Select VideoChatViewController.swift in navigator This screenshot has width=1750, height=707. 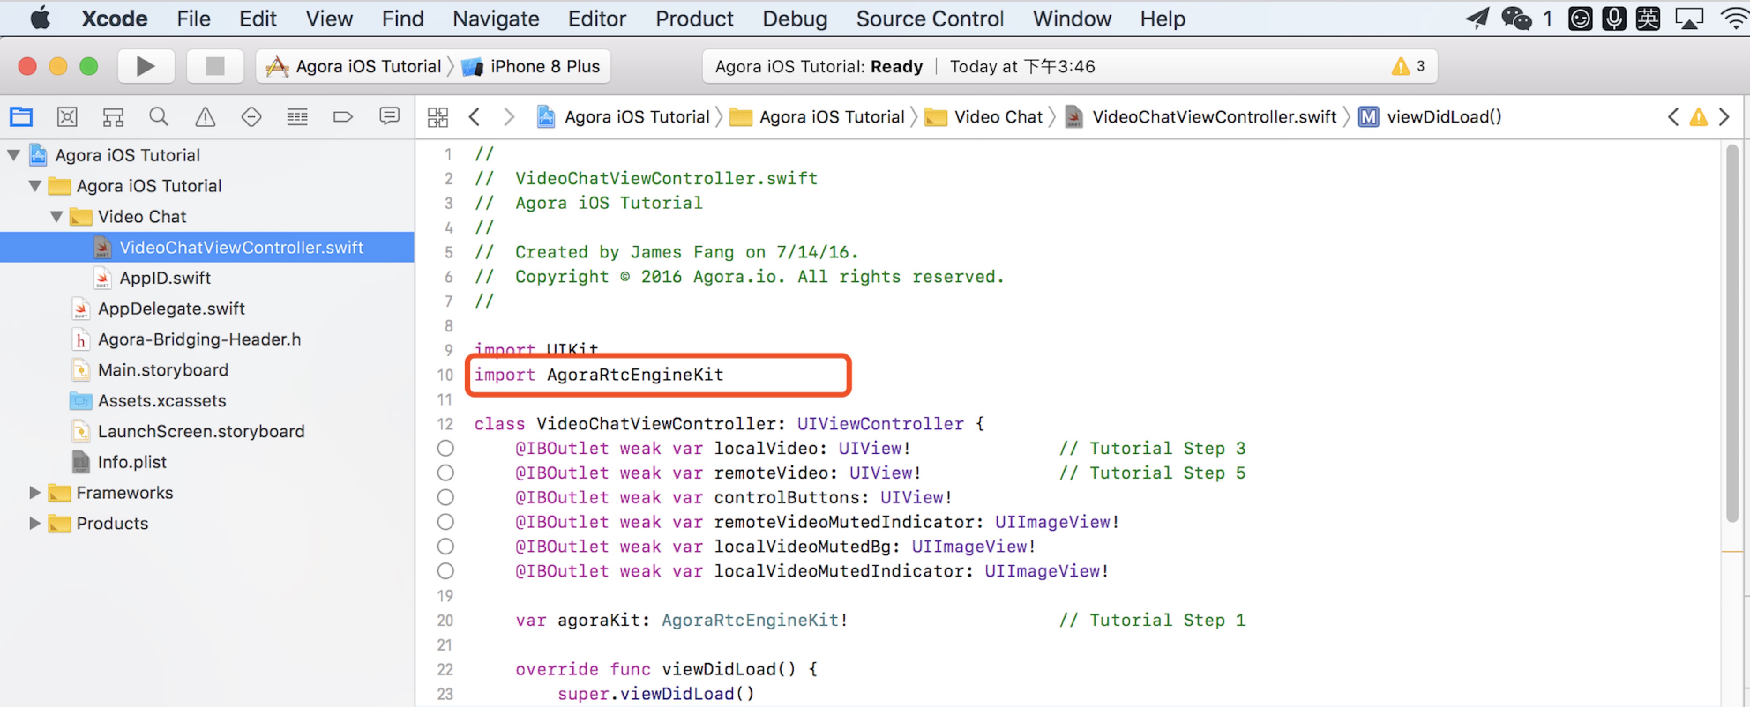coord(206,247)
